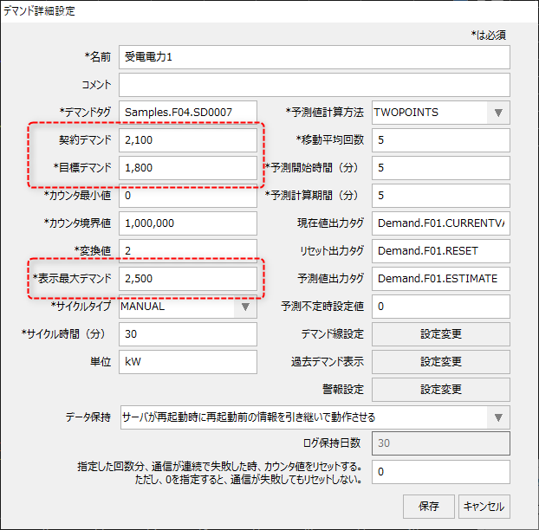Click the カウンタ最小値 input field
The height and width of the screenshot is (530, 539).
coord(188,196)
